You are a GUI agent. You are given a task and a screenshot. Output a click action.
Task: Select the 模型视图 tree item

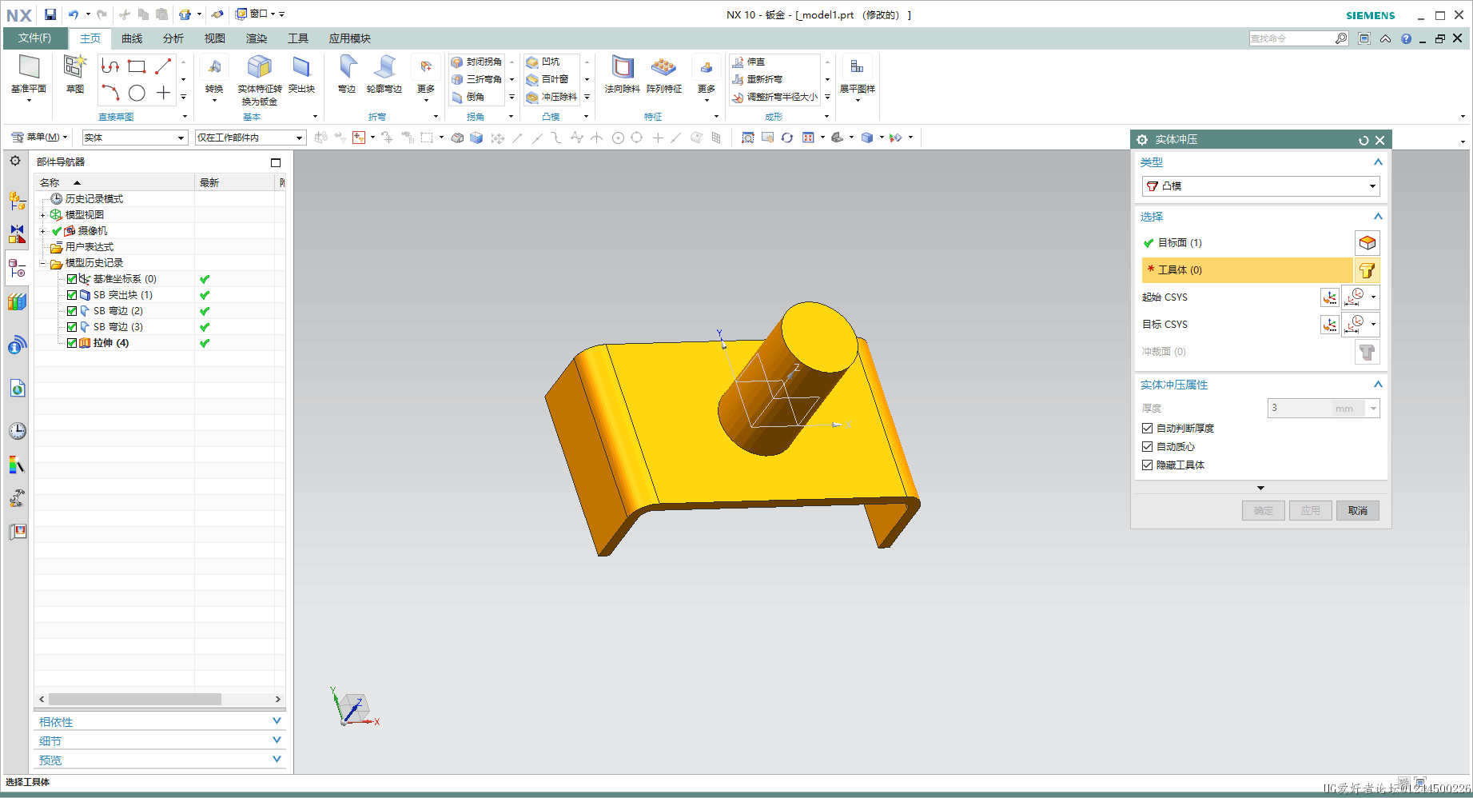pos(84,215)
